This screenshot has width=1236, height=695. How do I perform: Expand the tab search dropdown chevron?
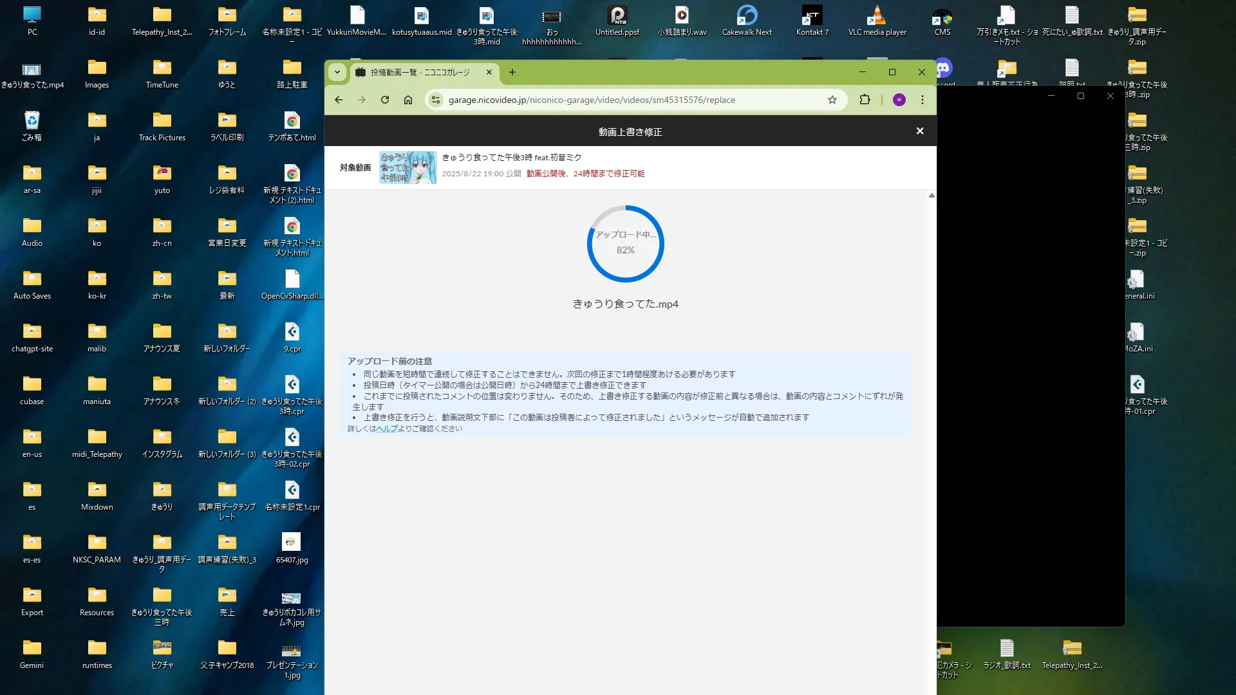tap(337, 72)
